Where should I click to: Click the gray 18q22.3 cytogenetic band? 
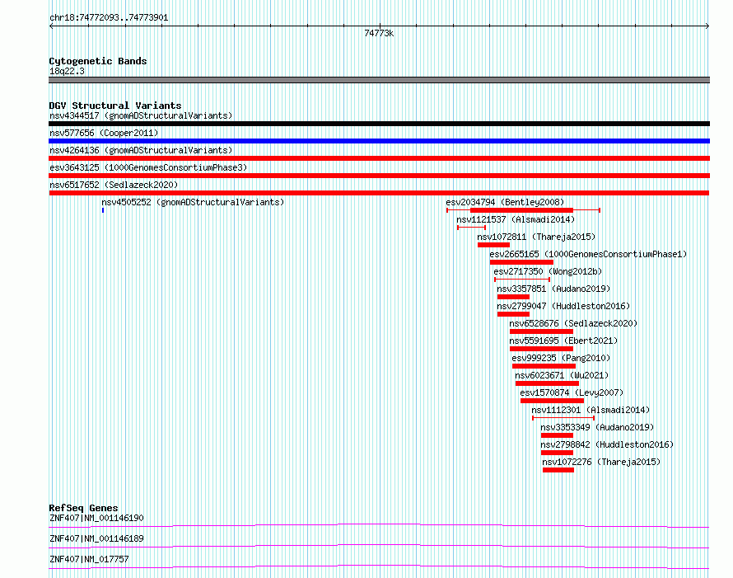[379, 80]
